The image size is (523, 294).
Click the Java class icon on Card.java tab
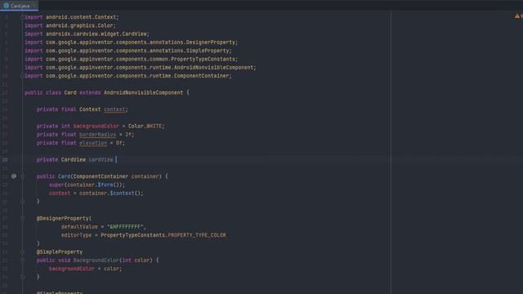click(x=7, y=6)
